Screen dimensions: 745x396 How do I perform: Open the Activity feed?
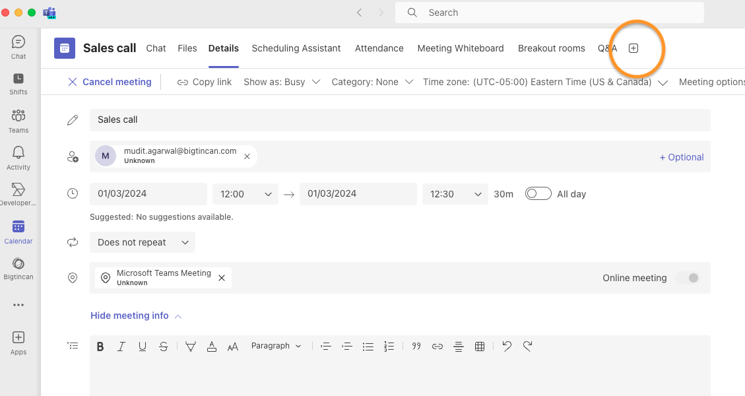pos(18,158)
